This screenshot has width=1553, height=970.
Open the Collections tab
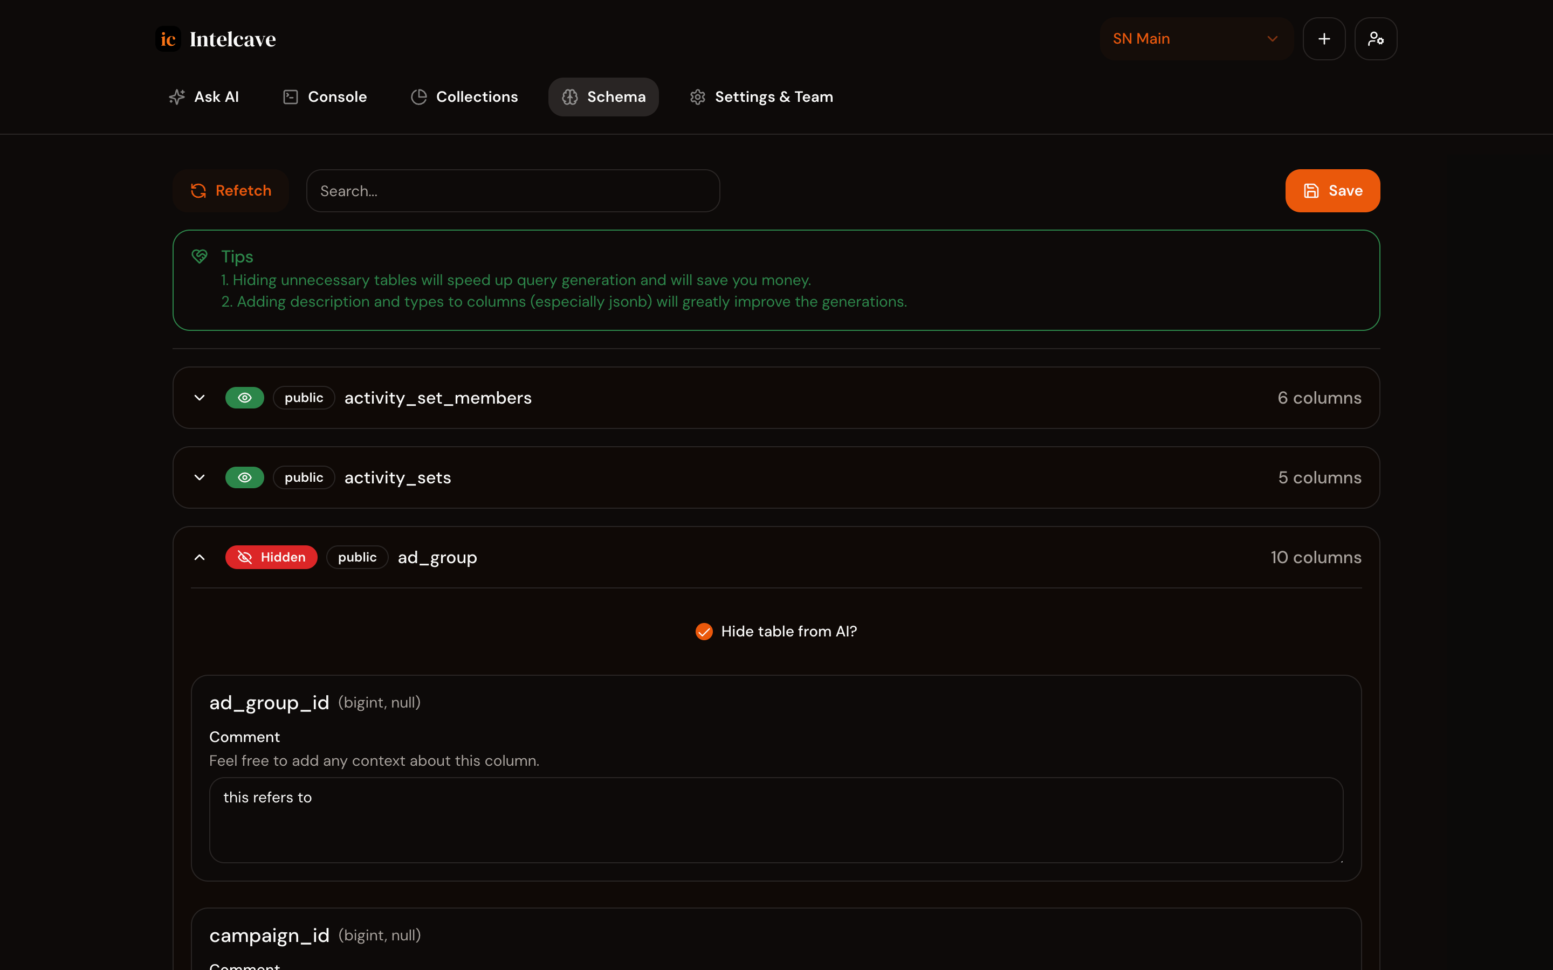(x=465, y=97)
